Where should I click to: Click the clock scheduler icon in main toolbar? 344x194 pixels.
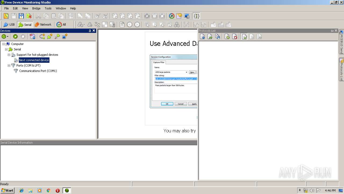coord(172,16)
